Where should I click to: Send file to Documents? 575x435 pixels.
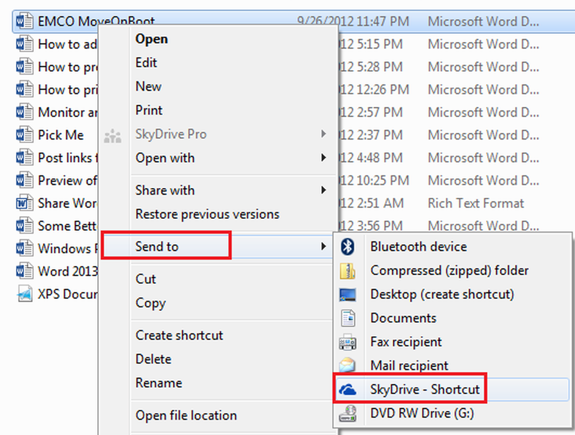[453, 318]
